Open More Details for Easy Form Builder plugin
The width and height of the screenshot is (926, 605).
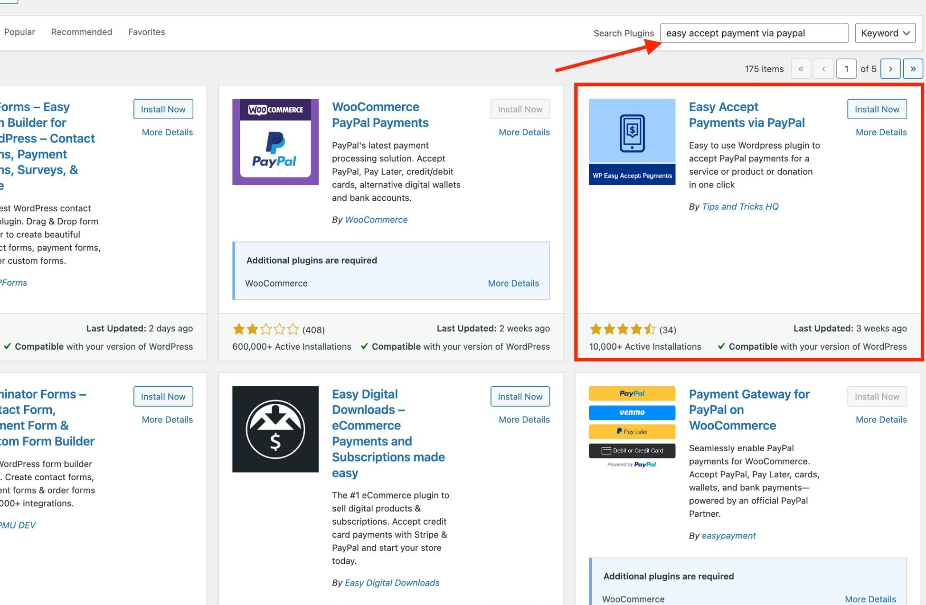click(x=167, y=132)
